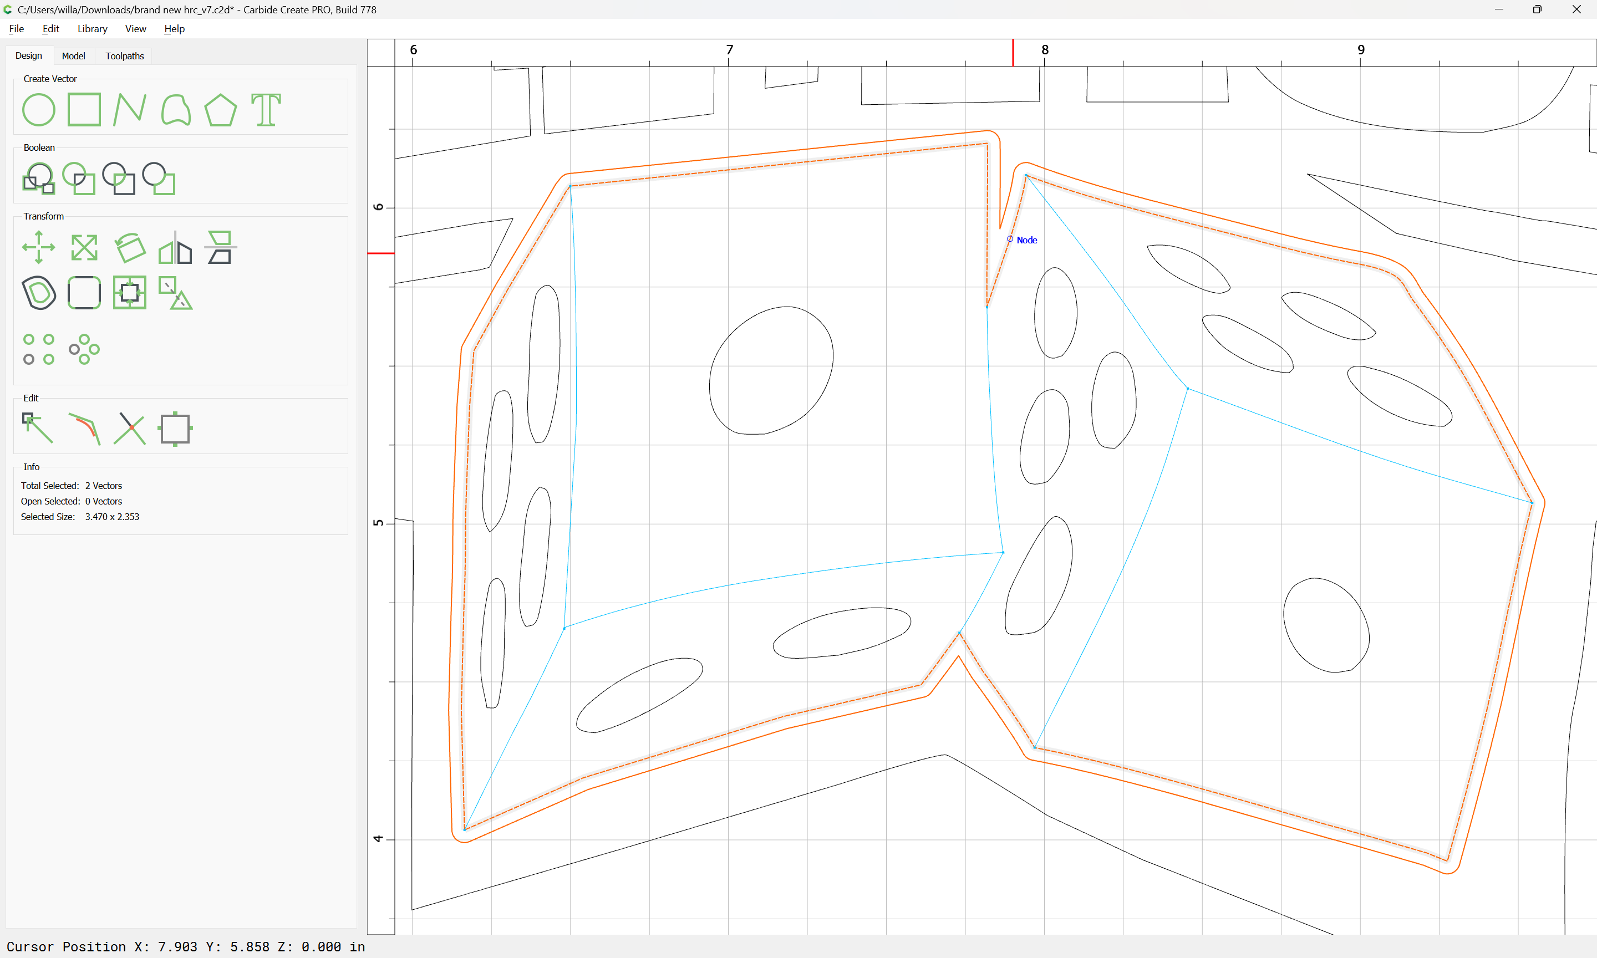
Task: Select the Curve drawing tool
Action: click(176, 110)
